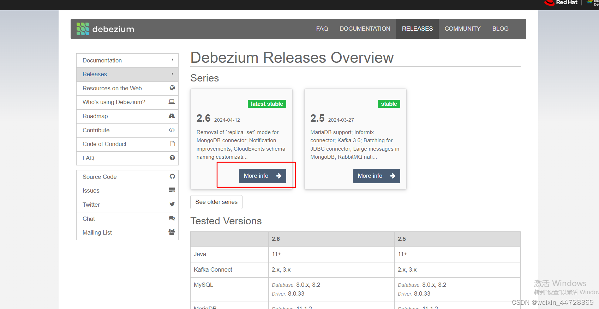This screenshot has width=599, height=309.
Task: Open the Issues sidebar link
Action: [x=127, y=191]
